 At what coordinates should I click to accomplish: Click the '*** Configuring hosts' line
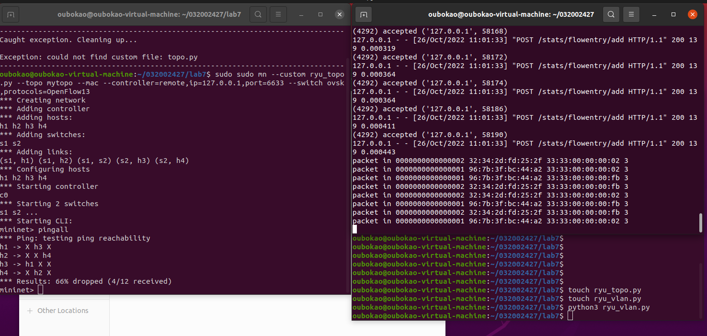[x=45, y=169]
